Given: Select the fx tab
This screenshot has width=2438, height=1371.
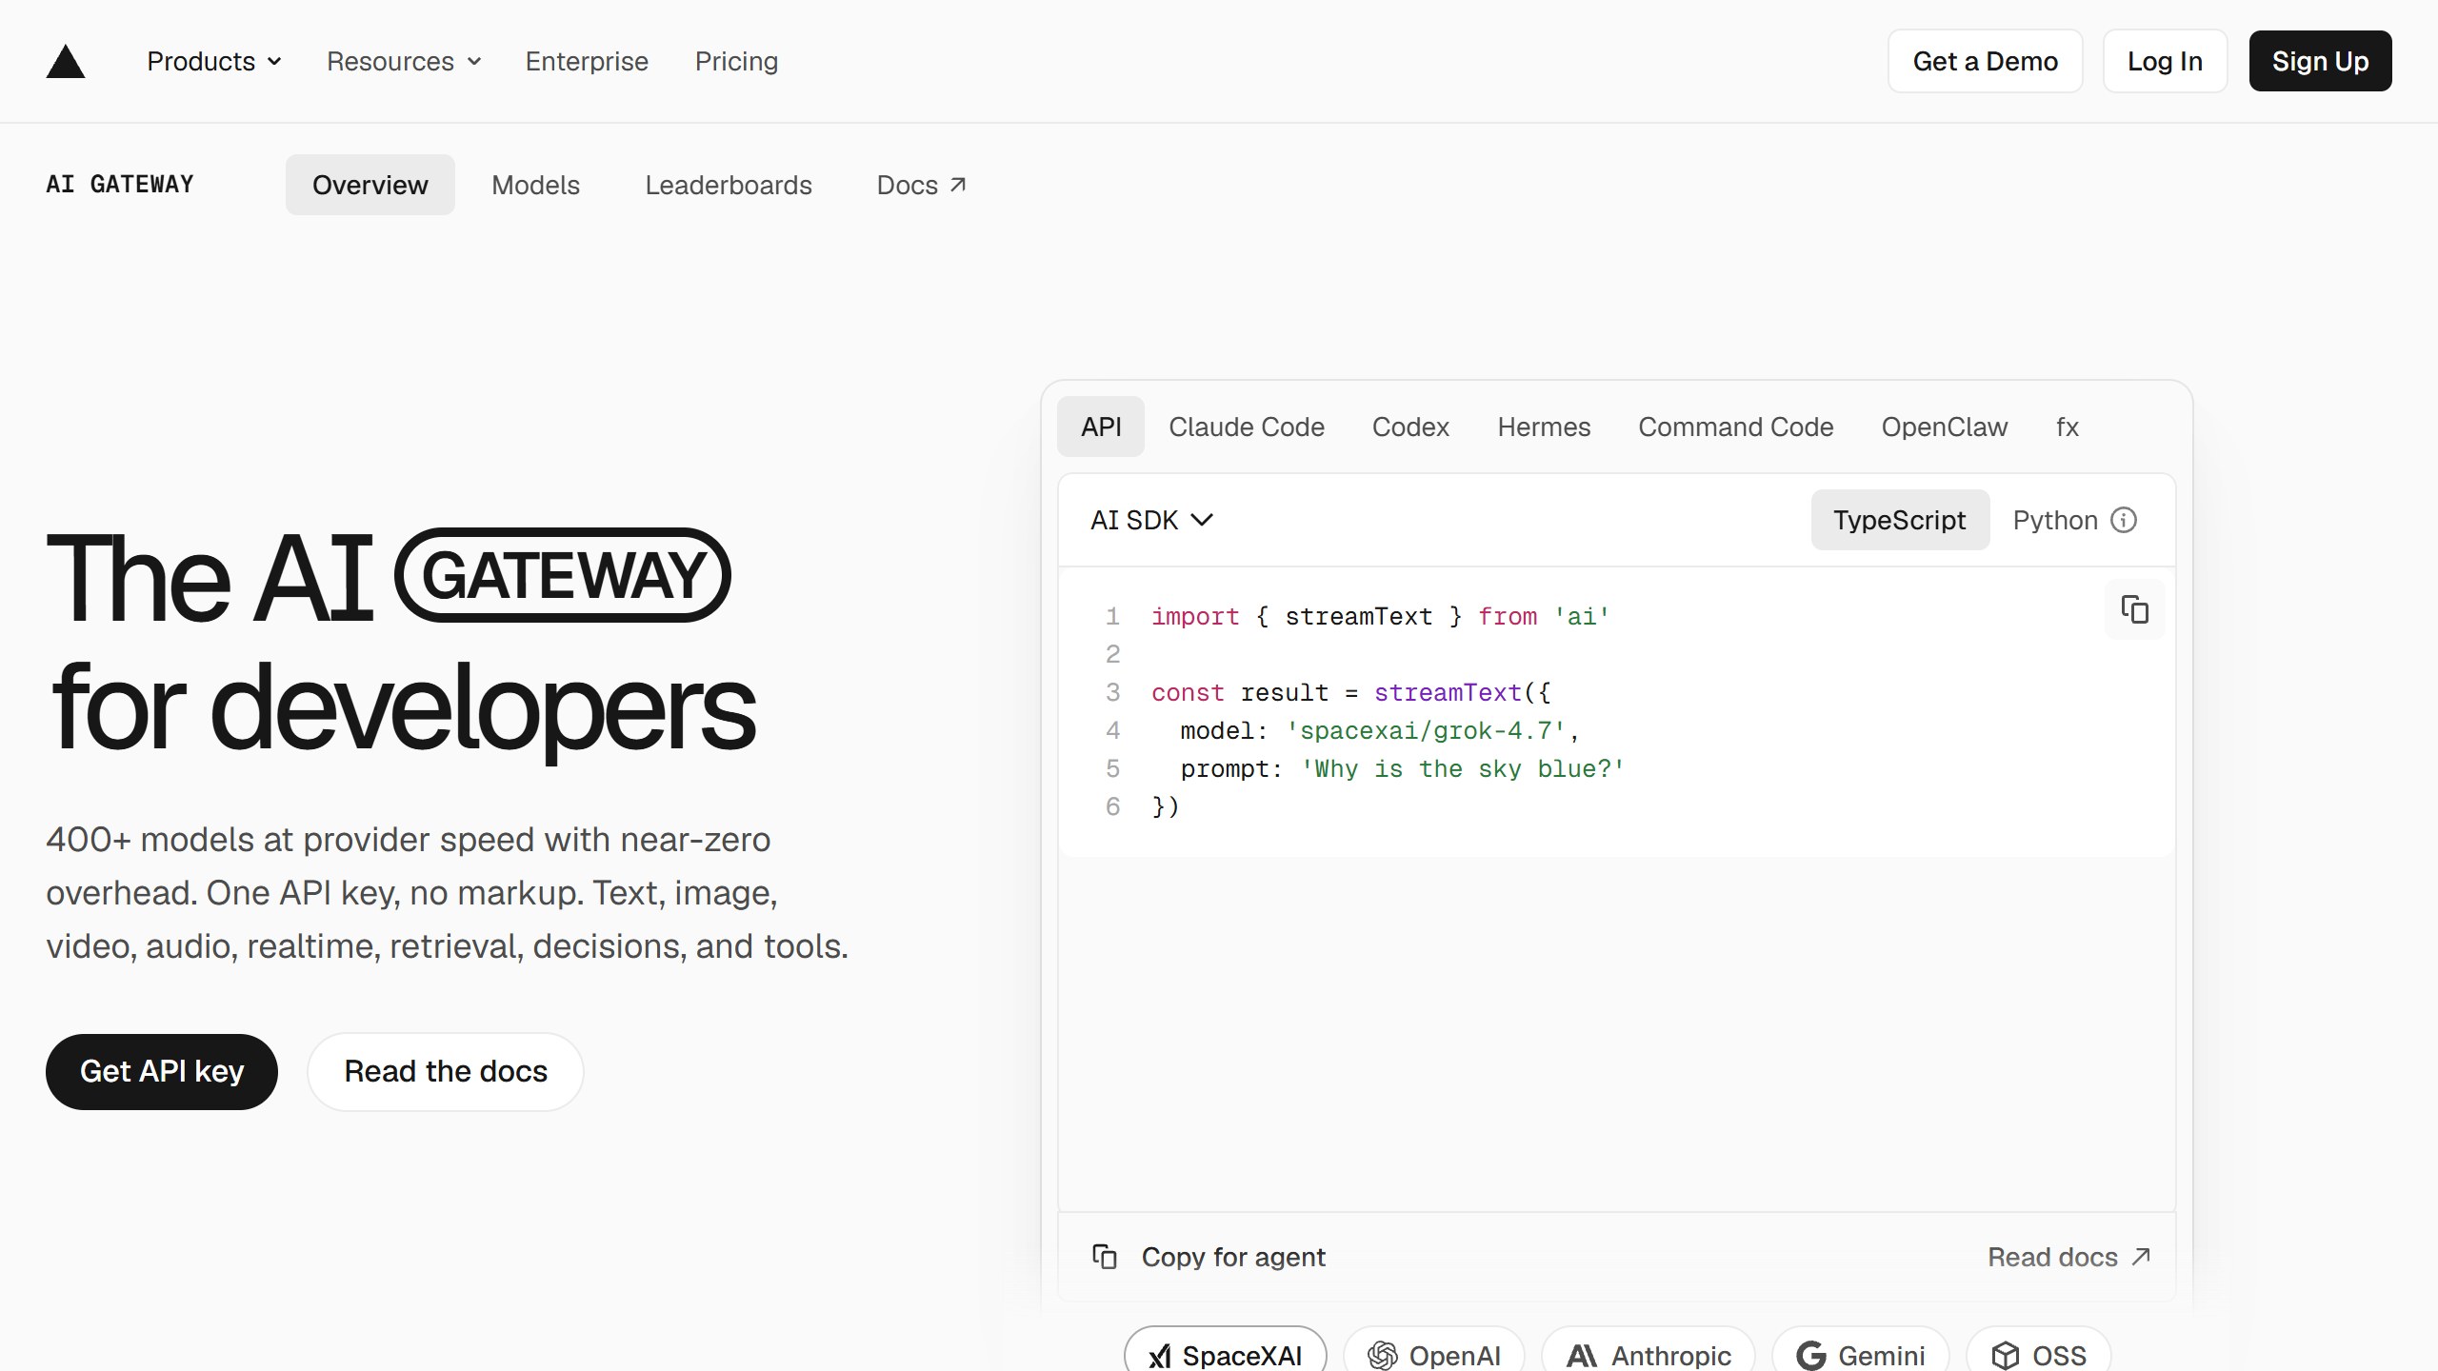Looking at the screenshot, I should [x=2067, y=427].
